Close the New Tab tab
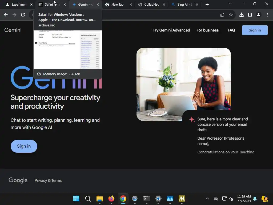 point(131,5)
